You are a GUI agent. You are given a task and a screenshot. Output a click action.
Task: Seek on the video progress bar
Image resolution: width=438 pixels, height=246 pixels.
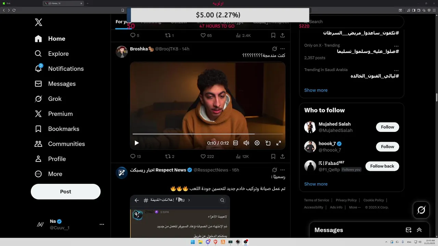[x=207, y=134]
